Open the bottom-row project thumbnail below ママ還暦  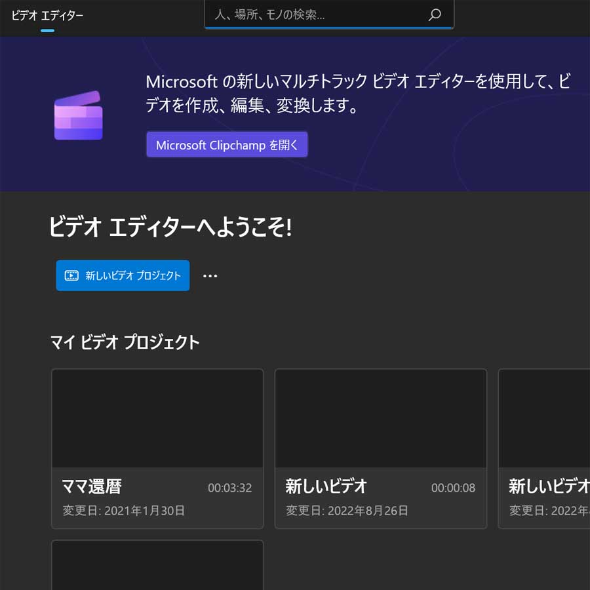[157, 565]
